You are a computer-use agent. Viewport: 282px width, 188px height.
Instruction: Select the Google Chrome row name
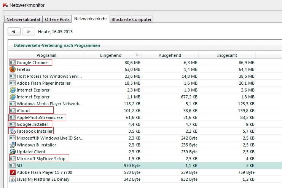click(x=32, y=63)
